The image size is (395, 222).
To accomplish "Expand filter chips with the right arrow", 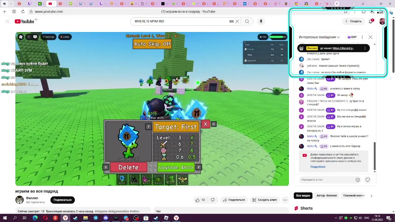I will pos(372,196).
